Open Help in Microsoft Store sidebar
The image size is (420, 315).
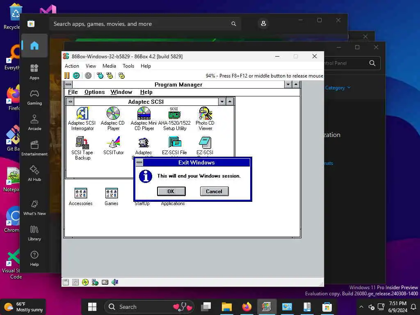[x=34, y=258]
